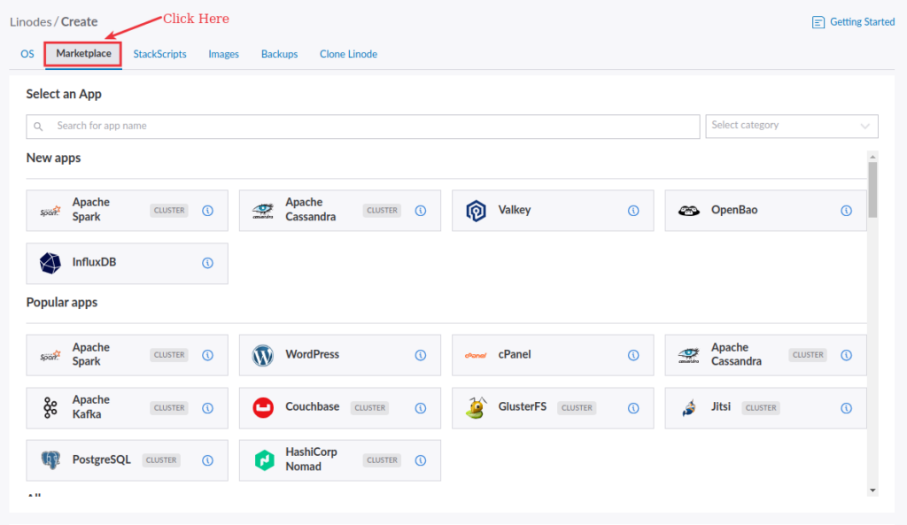Select the WordPress W logo

[262, 355]
